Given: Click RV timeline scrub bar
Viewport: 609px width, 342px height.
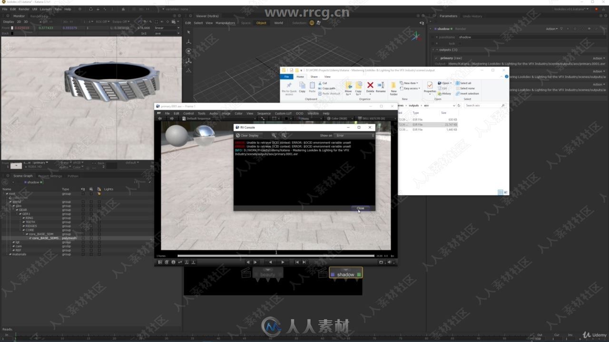Looking at the screenshot, I should click(x=276, y=256).
